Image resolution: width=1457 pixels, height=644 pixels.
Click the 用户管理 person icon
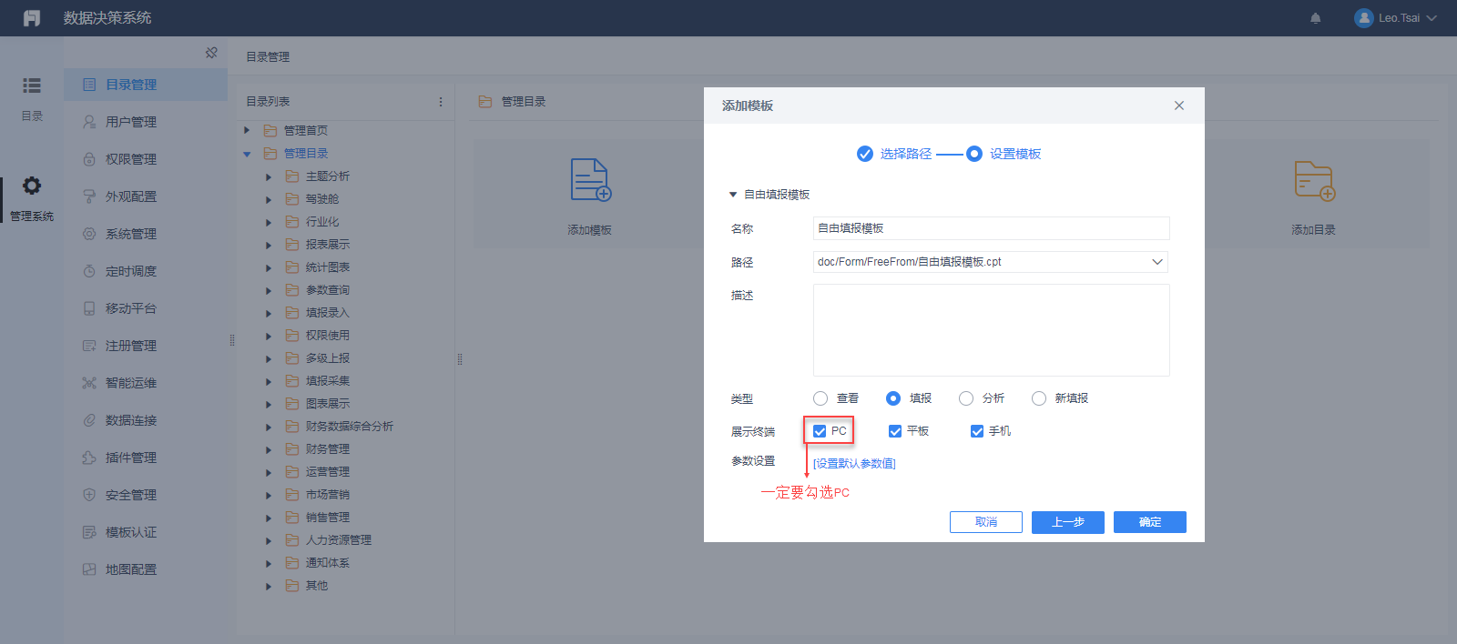pos(89,122)
